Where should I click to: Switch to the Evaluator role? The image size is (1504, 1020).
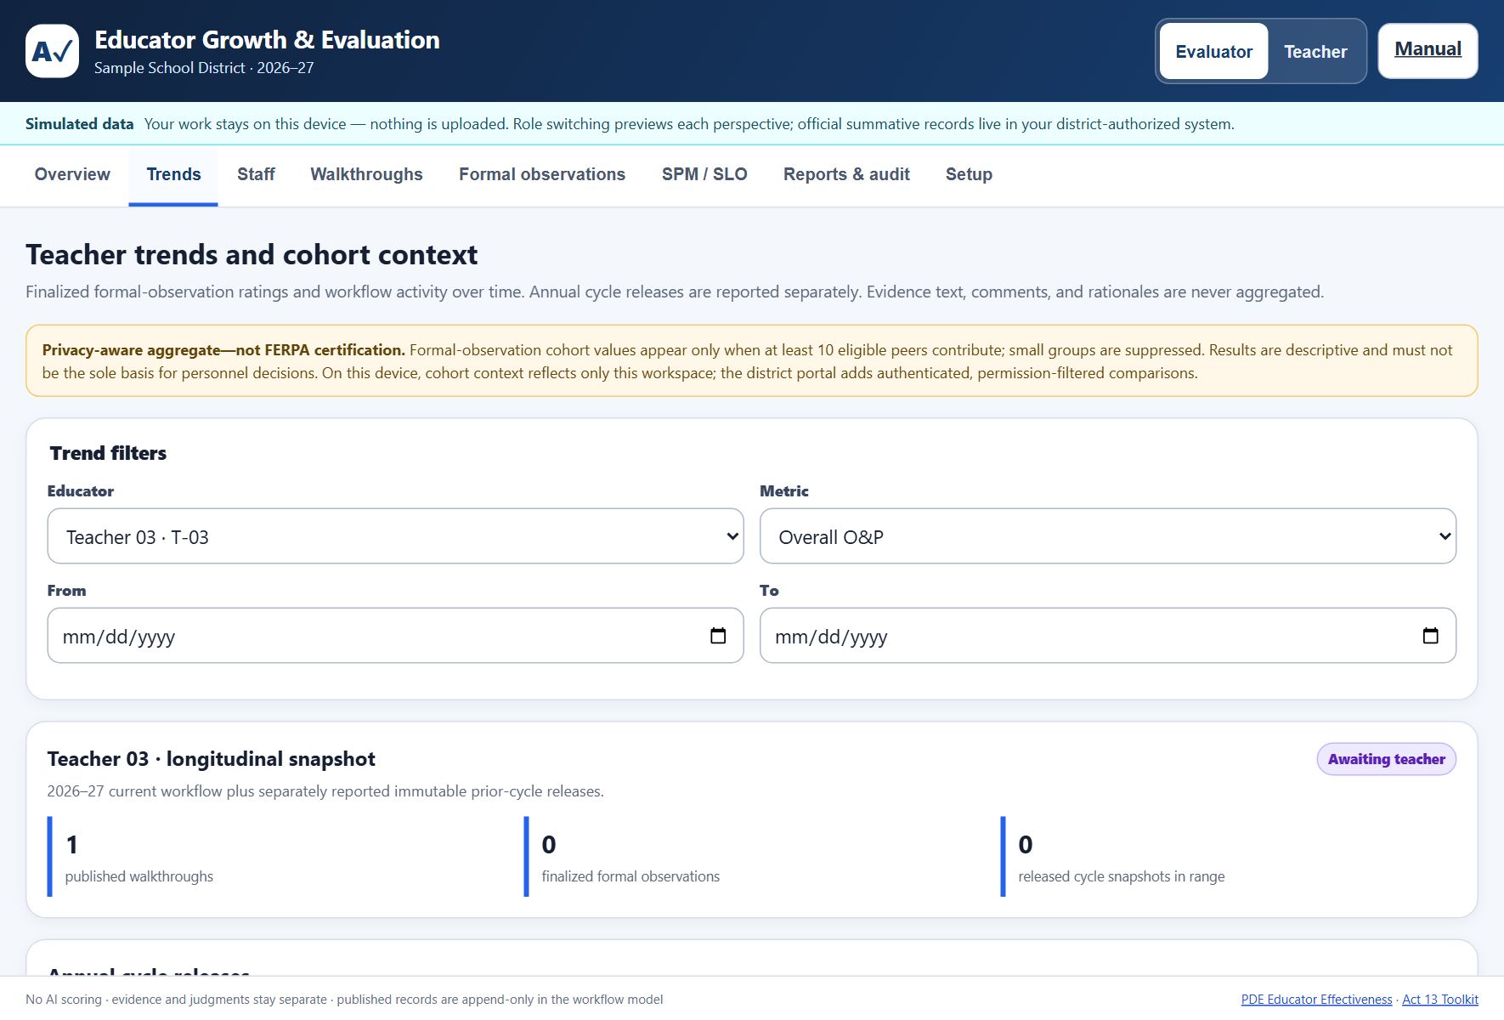click(x=1213, y=51)
